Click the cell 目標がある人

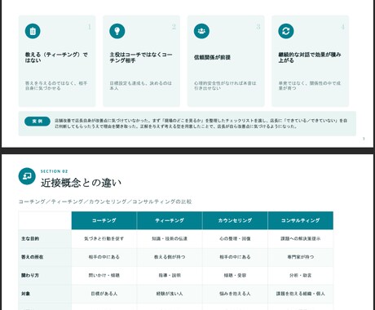pos(104,294)
